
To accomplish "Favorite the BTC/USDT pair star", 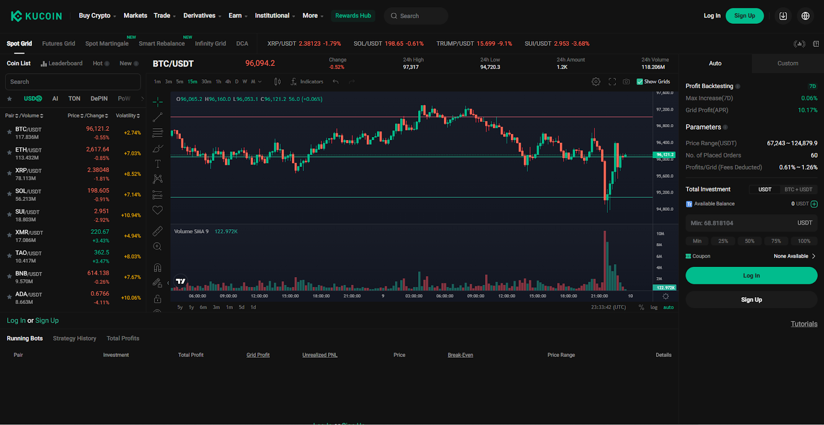I will click(9, 132).
